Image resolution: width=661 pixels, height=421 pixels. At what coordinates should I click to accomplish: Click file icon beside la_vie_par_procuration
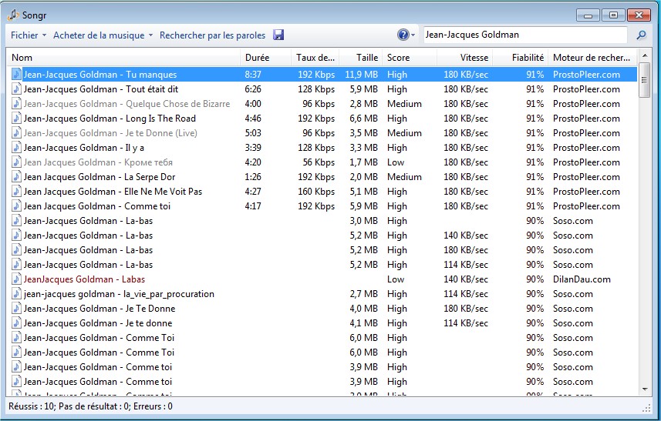[x=16, y=294]
